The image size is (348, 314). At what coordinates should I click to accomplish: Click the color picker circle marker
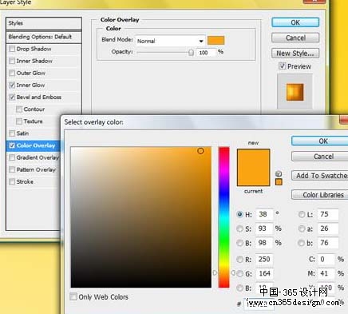pyautogui.click(x=200, y=151)
